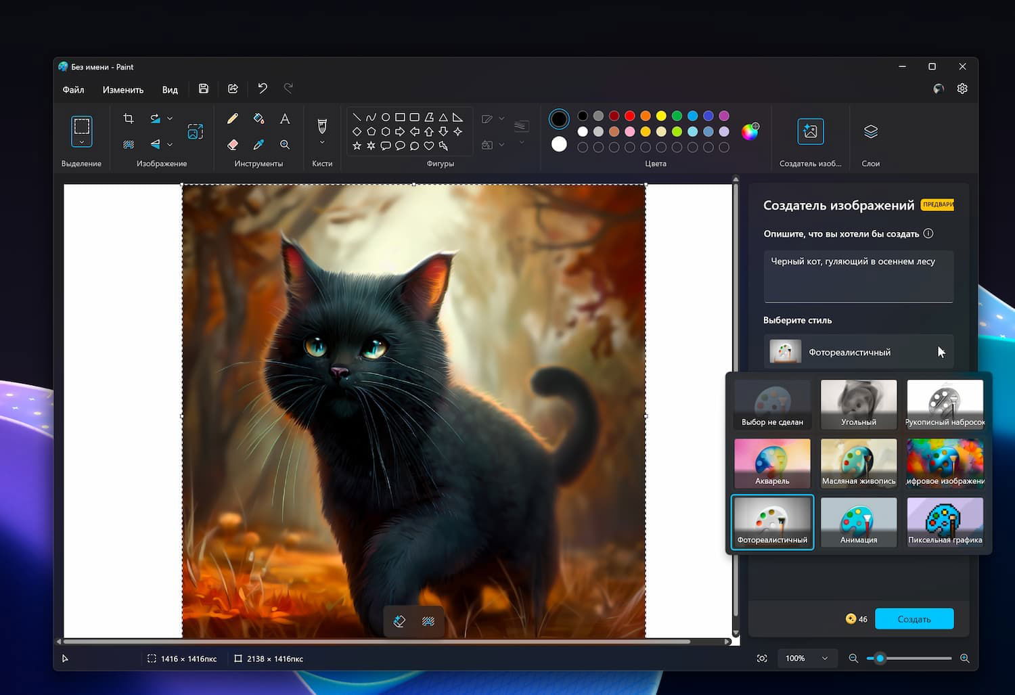Open the Layers panel
Screen dimensions: 1015x695
tap(870, 132)
